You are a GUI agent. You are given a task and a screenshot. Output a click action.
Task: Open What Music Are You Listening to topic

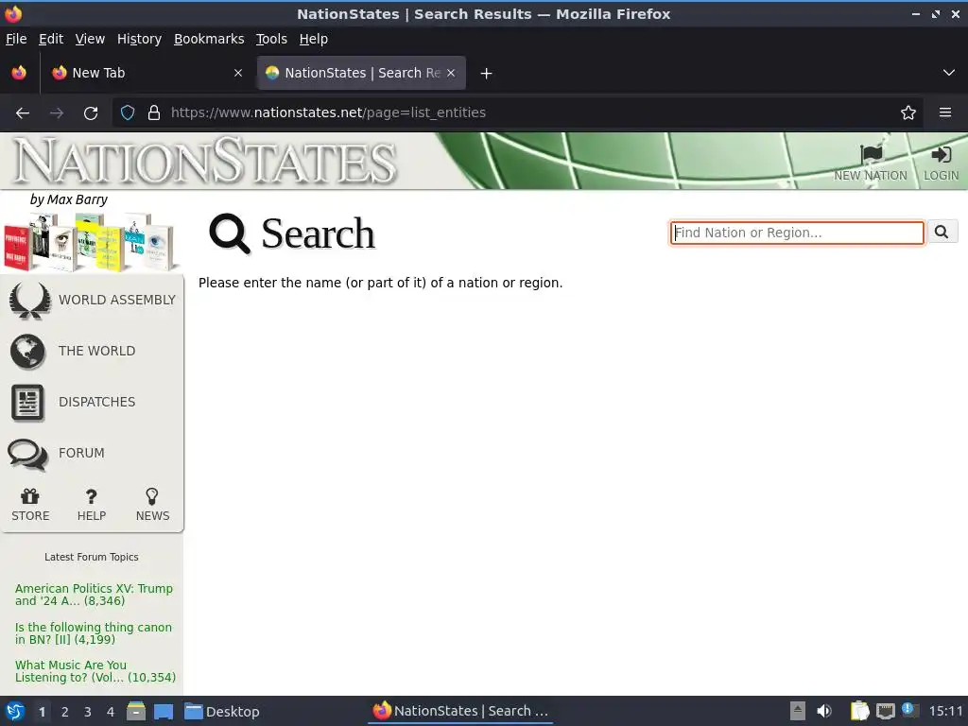pyautogui.click(x=95, y=671)
